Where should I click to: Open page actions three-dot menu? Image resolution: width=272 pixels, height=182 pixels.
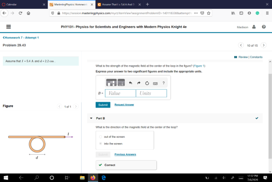click(196, 13)
